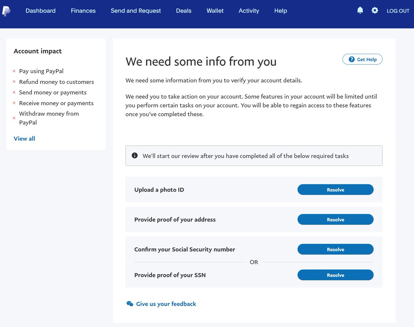Click LOG OUT

pos(398,11)
